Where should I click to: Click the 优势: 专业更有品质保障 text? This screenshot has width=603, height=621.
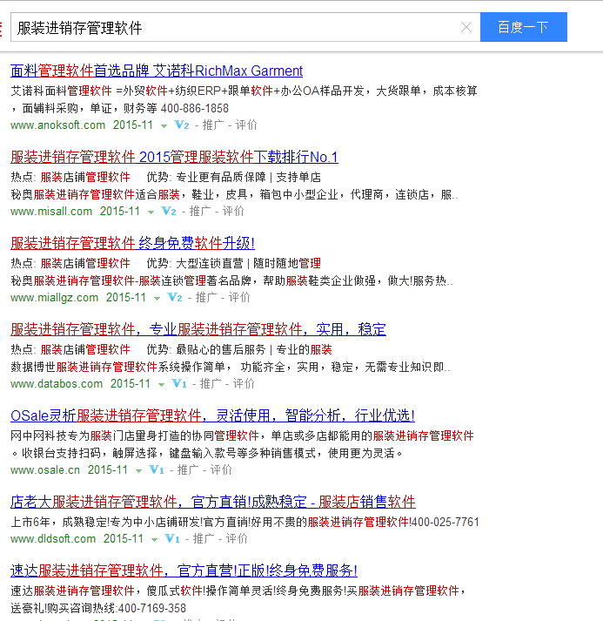click(206, 177)
